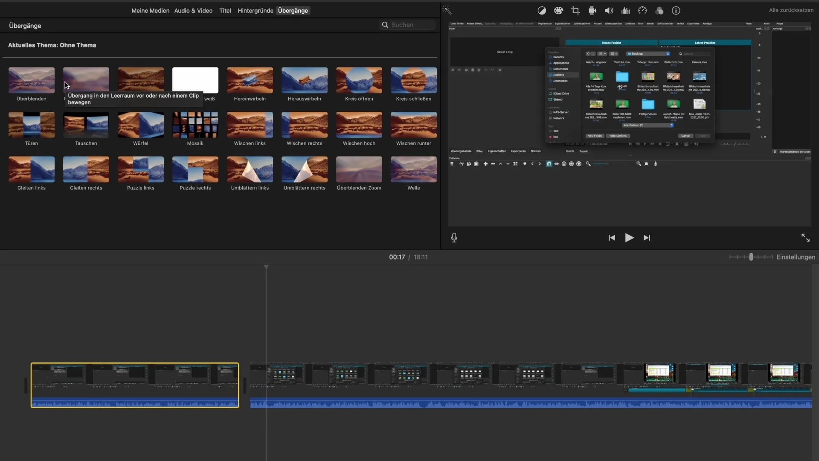
Task: Click Hide Options in preview dialog
Action: 618,136
